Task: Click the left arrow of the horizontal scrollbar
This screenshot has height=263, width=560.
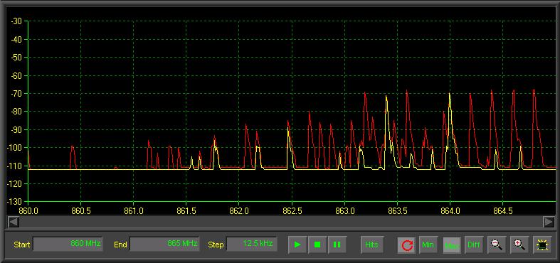Action: 14,222
